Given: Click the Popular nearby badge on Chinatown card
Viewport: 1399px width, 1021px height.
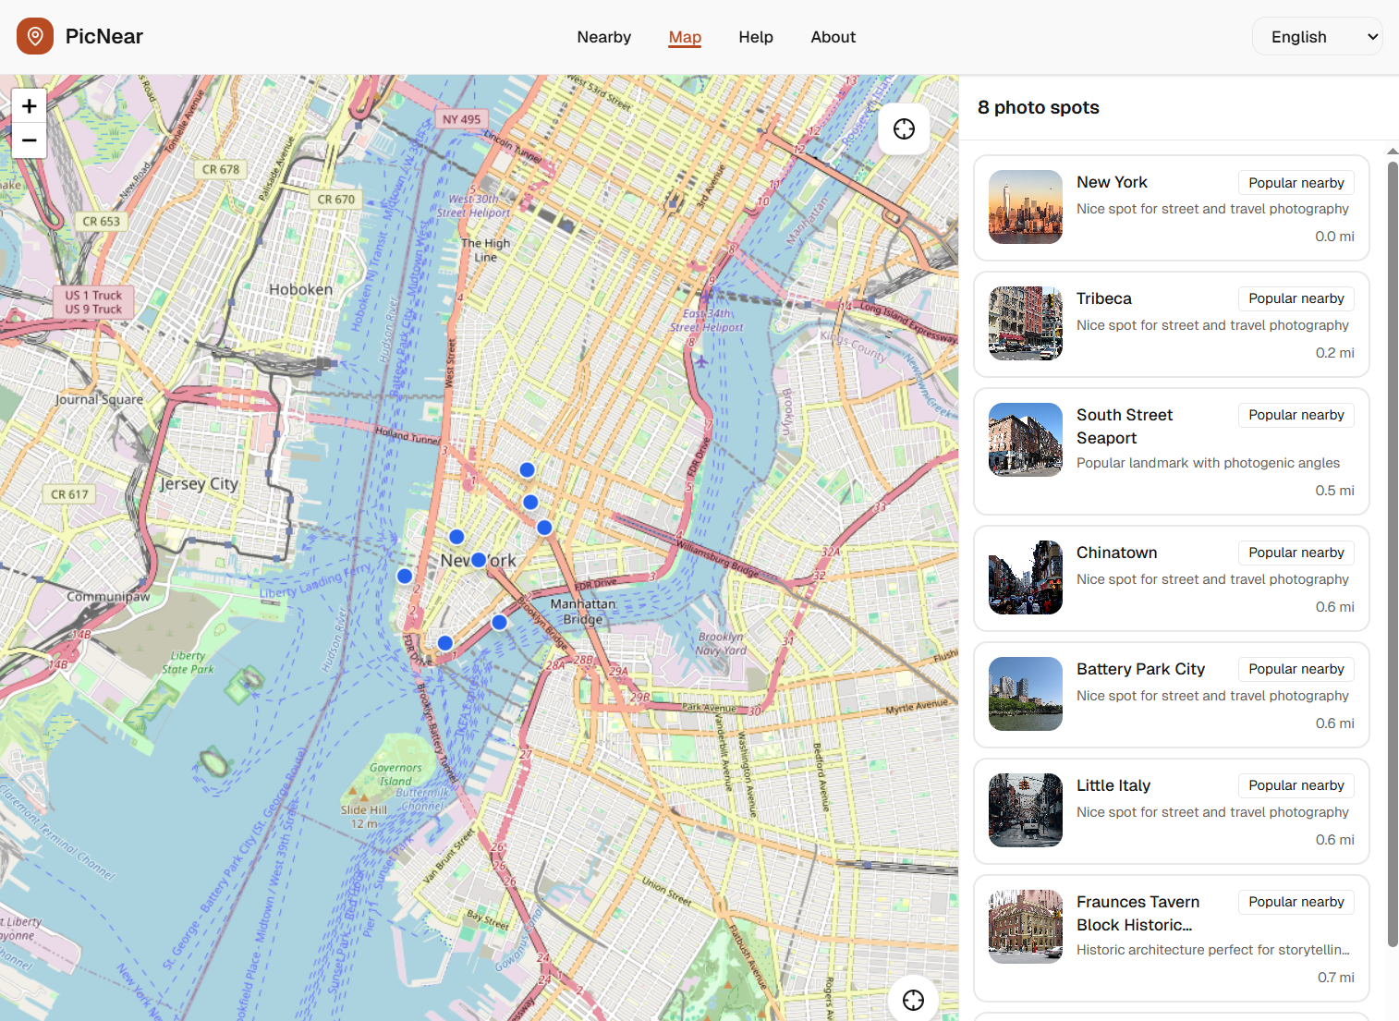Looking at the screenshot, I should 1296,553.
